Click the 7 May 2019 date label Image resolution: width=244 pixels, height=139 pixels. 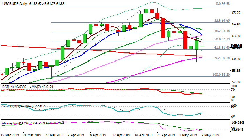(211, 135)
